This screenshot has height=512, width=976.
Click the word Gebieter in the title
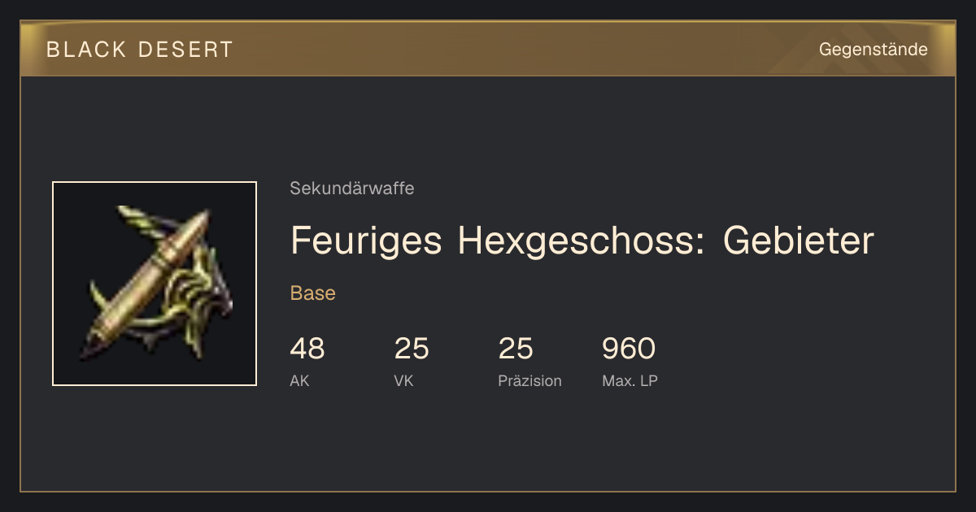798,241
